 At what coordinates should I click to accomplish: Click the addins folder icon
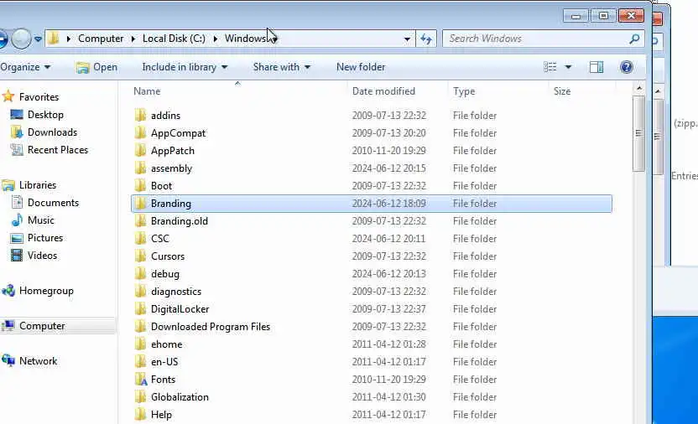point(140,116)
